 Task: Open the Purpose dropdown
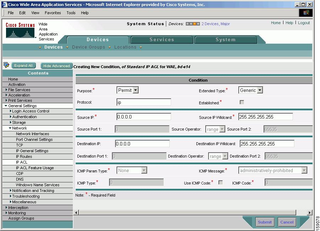[x=128, y=90]
